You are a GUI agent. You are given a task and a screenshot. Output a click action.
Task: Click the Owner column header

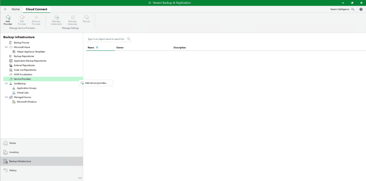[120, 48]
